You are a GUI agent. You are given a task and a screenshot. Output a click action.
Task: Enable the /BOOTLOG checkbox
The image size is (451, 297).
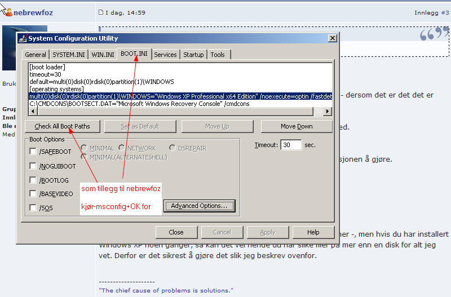click(x=33, y=180)
